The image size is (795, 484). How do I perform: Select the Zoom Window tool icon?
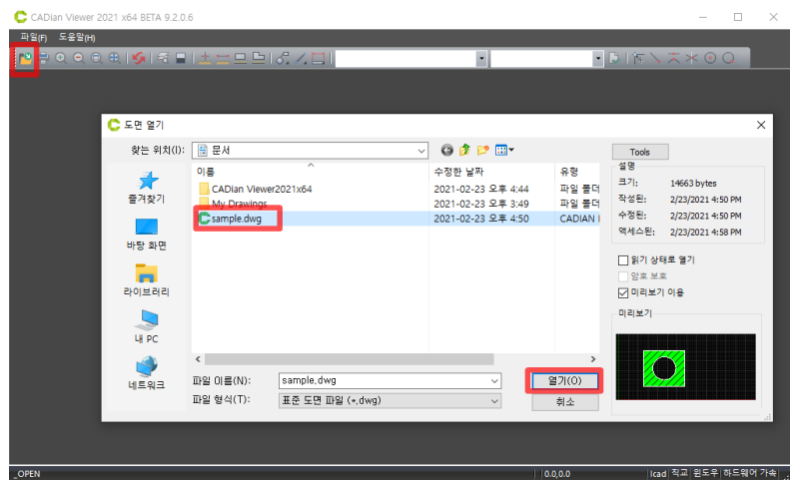(96, 58)
